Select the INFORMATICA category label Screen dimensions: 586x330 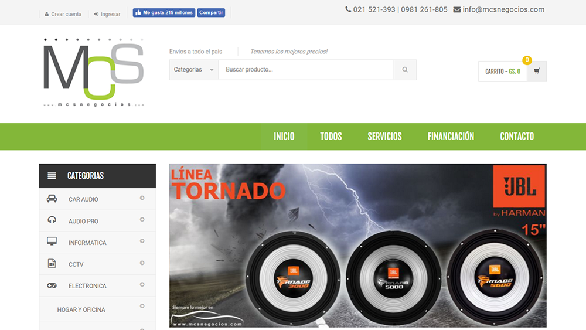click(87, 243)
